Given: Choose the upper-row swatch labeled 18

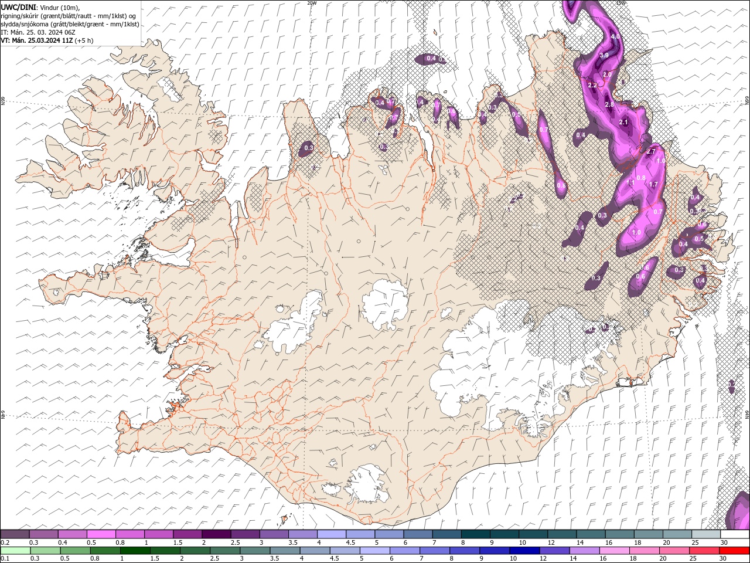Looking at the screenshot, I should click(x=649, y=534).
